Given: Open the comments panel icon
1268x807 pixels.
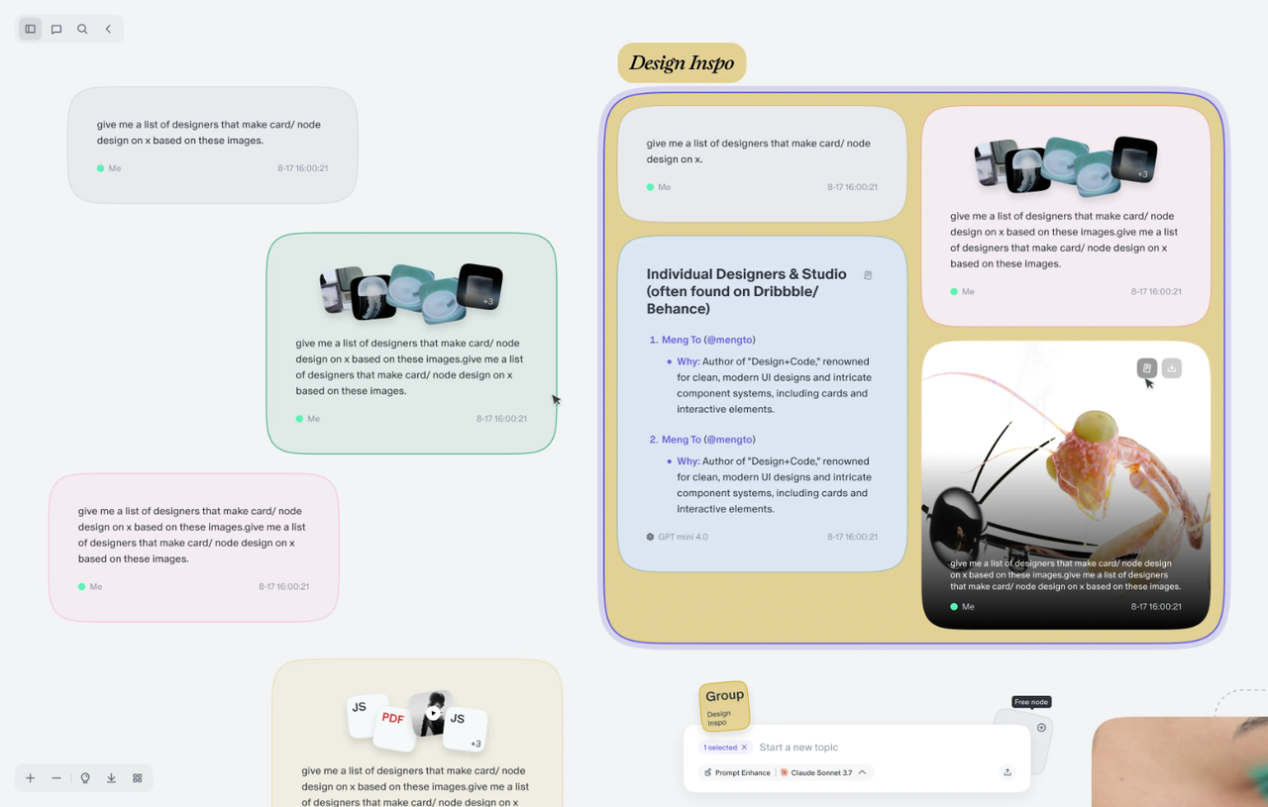Looking at the screenshot, I should (x=55, y=29).
